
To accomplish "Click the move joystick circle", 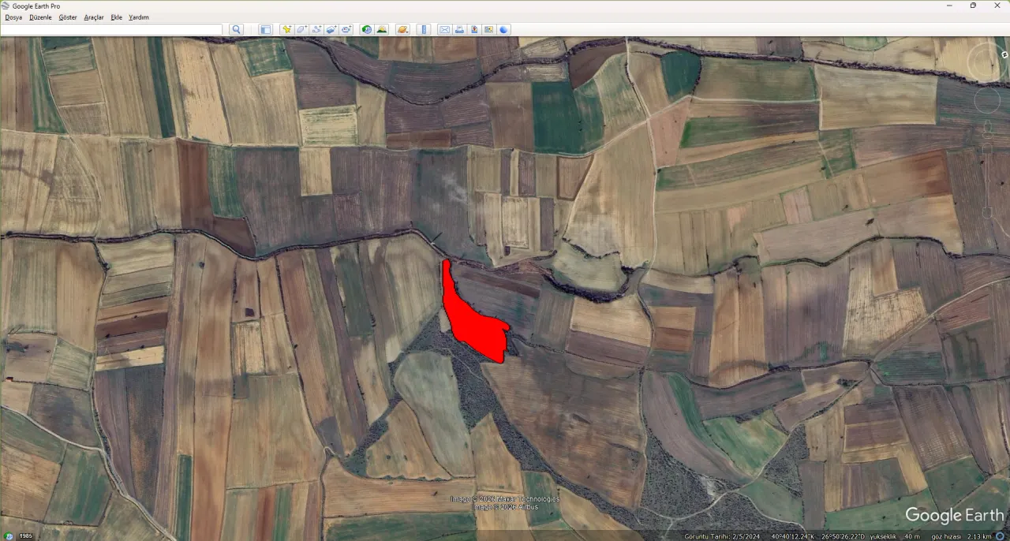I will [986, 100].
